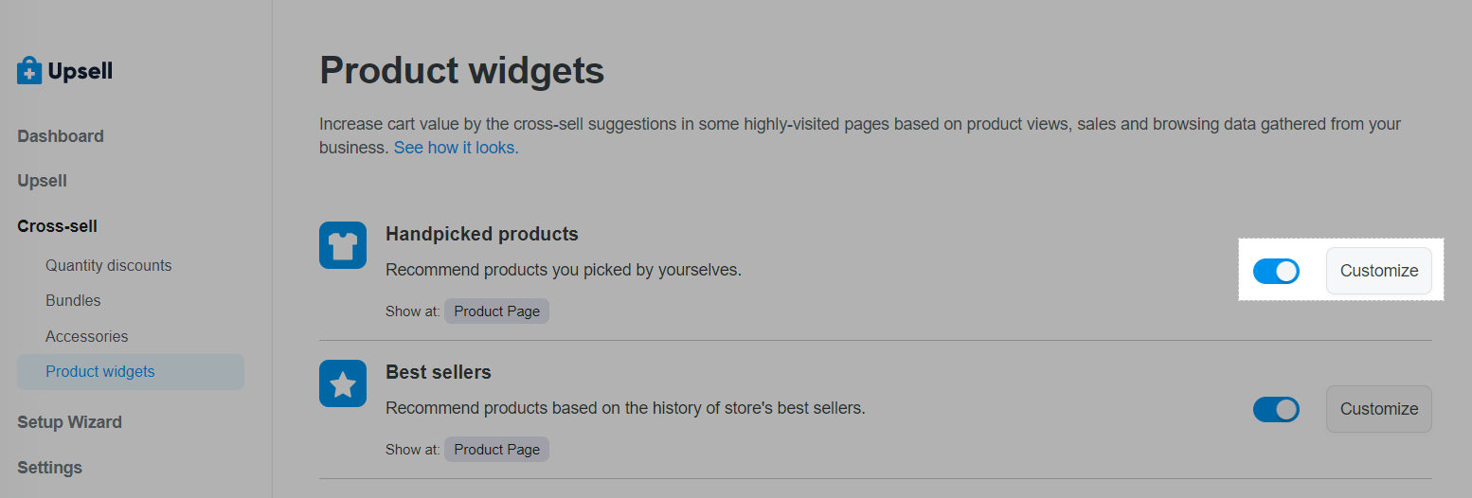
Task: Open the 'See how it looks' link
Action: pyautogui.click(x=457, y=148)
